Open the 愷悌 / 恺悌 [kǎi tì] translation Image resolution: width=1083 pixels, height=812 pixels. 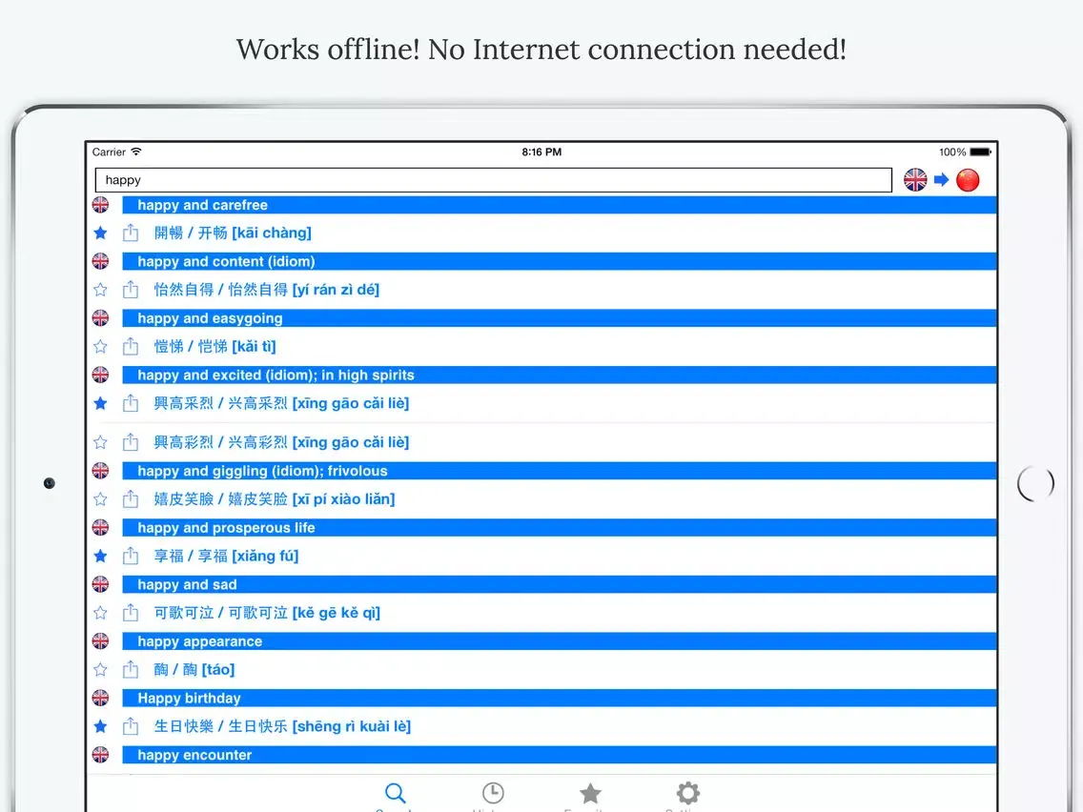(x=215, y=347)
